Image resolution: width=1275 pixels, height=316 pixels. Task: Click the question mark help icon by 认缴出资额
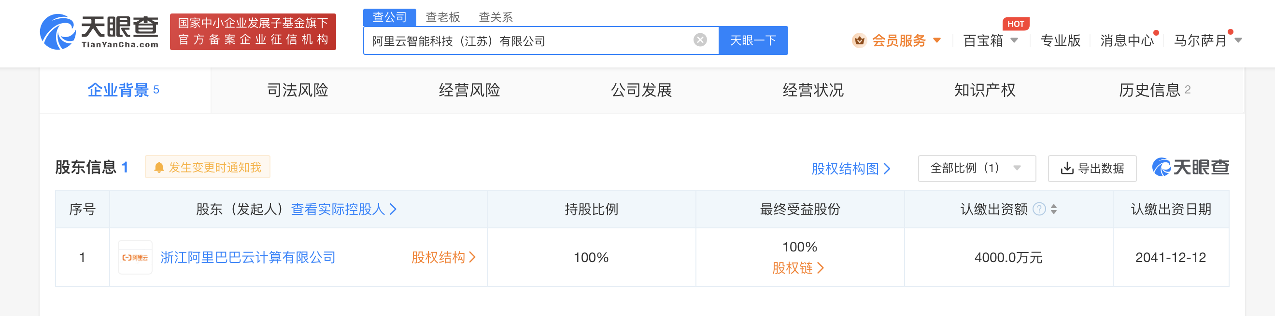(x=1039, y=210)
